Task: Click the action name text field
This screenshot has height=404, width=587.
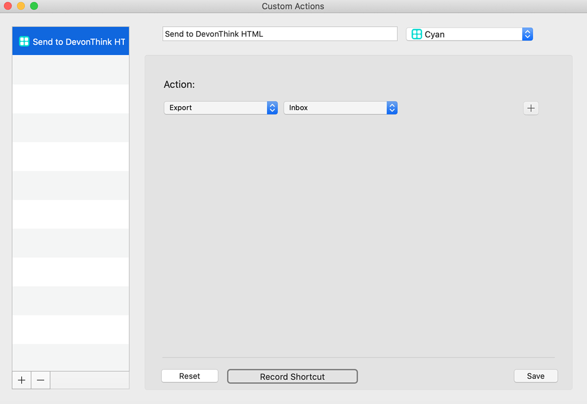Action: pos(280,33)
